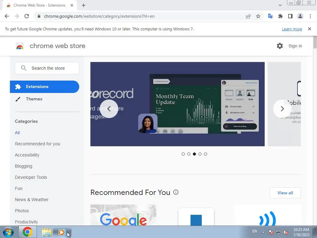
Task: Click the EN language indicator
Action: pyautogui.click(x=254, y=231)
